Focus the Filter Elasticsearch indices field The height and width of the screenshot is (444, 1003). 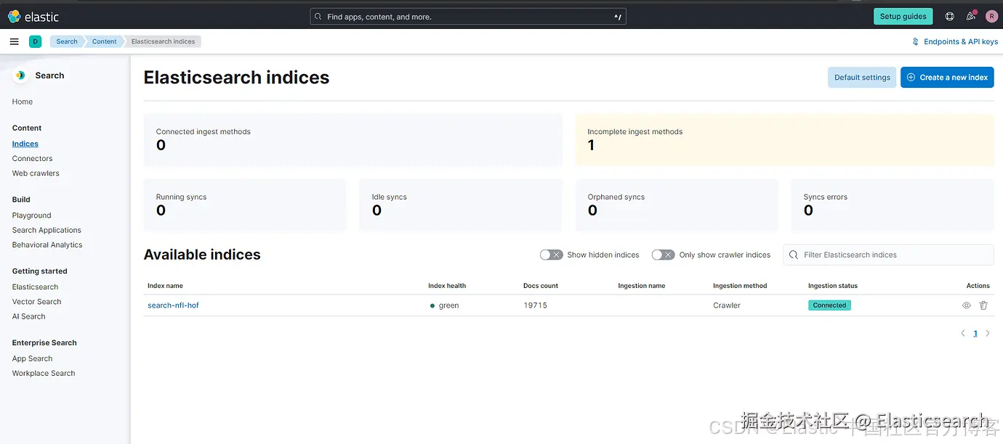(894, 255)
